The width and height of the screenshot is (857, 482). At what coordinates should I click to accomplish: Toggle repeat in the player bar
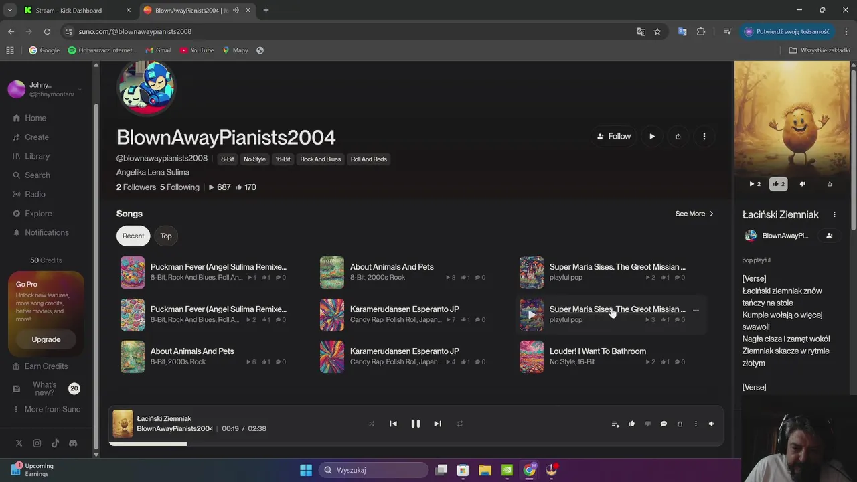(460, 424)
